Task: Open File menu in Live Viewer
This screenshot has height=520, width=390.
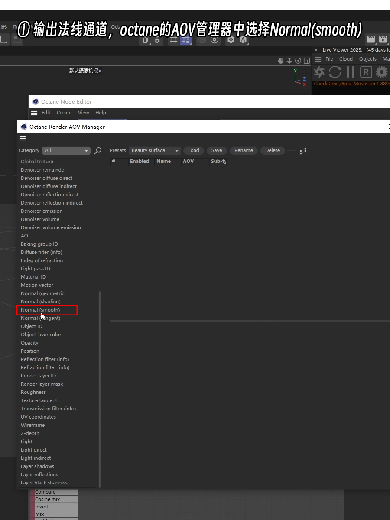Action: pos(329,59)
